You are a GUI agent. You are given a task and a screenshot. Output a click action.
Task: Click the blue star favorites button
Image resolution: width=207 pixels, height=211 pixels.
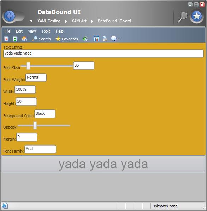196,16
